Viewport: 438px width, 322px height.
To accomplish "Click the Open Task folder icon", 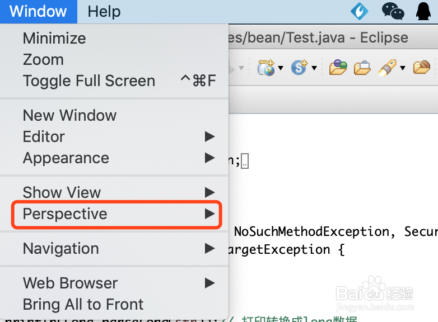I will click(362, 68).
